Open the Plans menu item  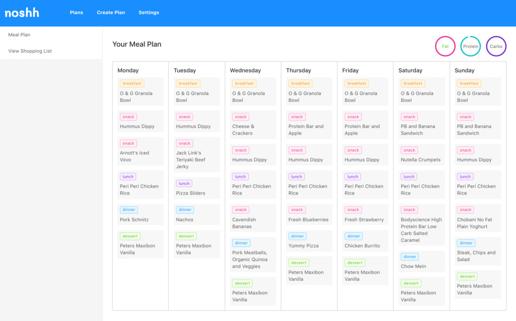point(77,13)
